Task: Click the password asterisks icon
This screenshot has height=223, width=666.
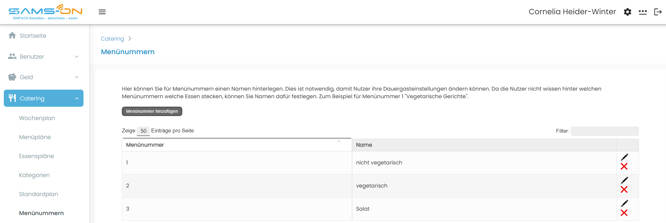Action: point(643,12)
